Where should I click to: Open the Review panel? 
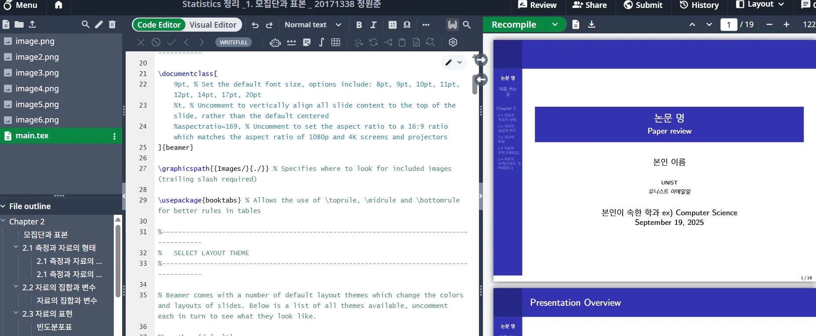click(x=537, y=5)
